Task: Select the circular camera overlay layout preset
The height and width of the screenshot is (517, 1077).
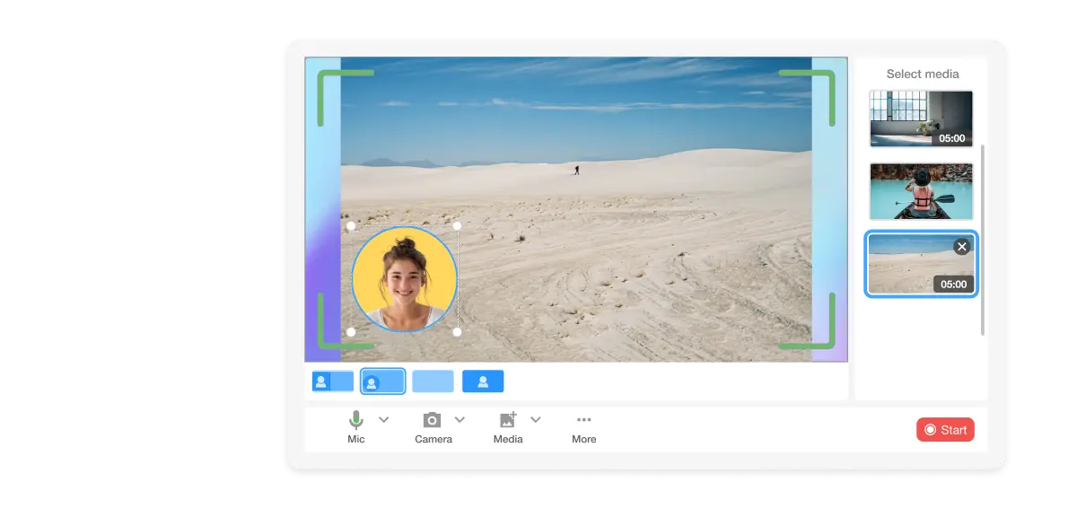Action: 382,381
